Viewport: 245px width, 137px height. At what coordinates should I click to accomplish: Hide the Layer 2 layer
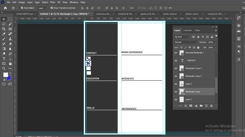pos(176,84)
